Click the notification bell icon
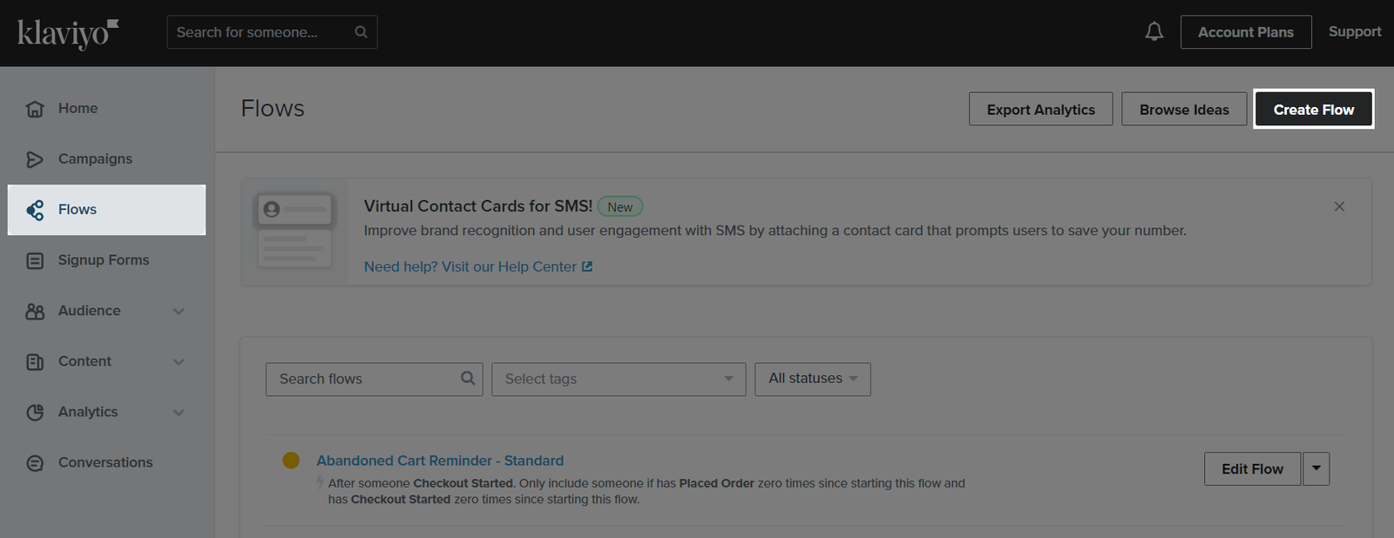1394x538 pixels. (x=1154, y=32)
